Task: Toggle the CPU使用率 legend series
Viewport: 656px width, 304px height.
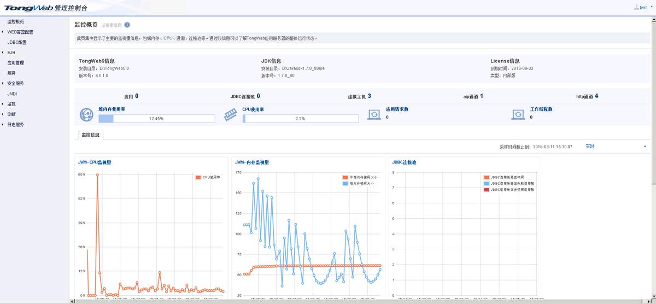Action: pos(207,177)
